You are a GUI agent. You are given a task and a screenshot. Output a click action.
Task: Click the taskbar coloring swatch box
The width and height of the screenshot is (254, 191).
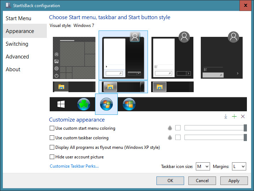pyautogui.click(x=178, y=137)
